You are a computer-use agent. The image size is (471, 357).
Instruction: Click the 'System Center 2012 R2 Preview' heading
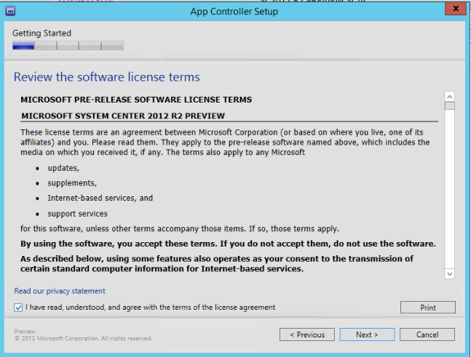pyautogui.click(x=123, y=116)
